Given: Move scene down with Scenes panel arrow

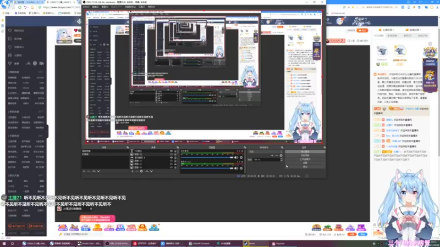Looking at the screenshot, I should [98, 171].
